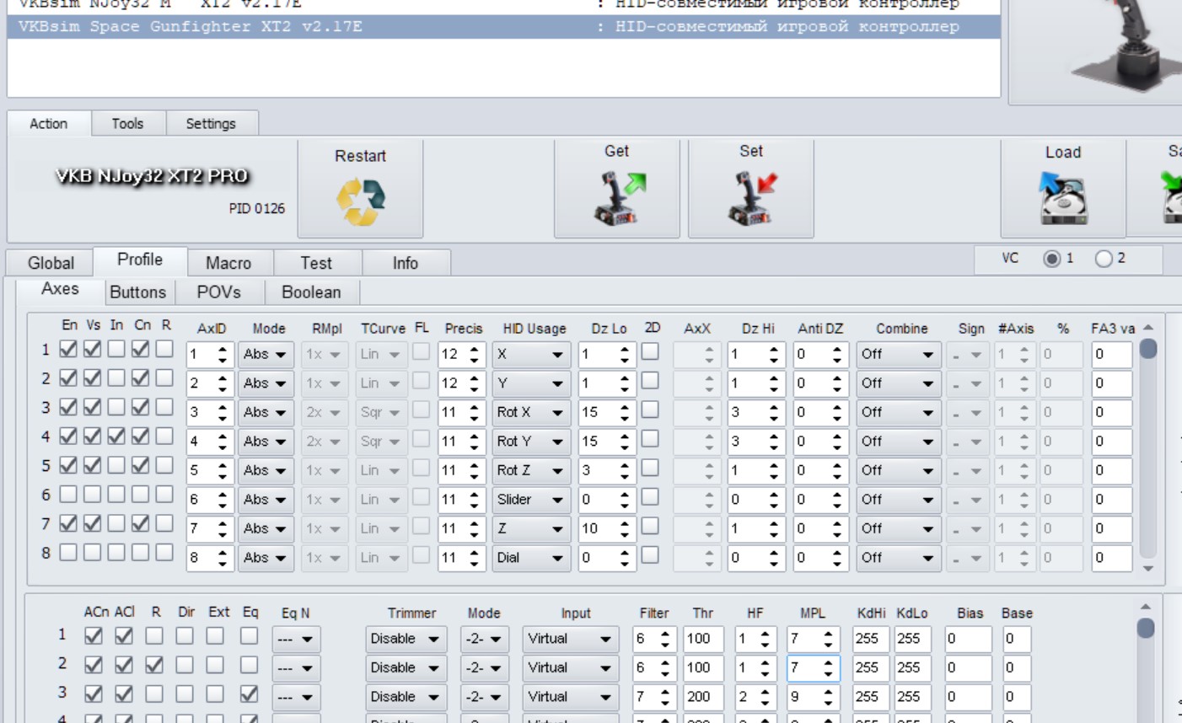Screen dimensions: 1182x723
Task: Go to the Test tab
Action: [x=316, y=263]
